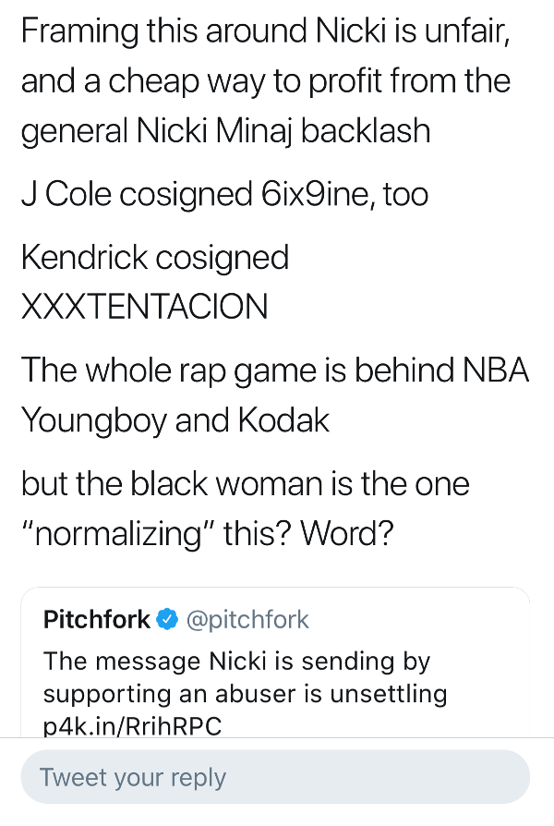This screenshot has width=554, height=826.
Task: Open the p4k.in/RrihRPC link
Action: pos(133,725)
